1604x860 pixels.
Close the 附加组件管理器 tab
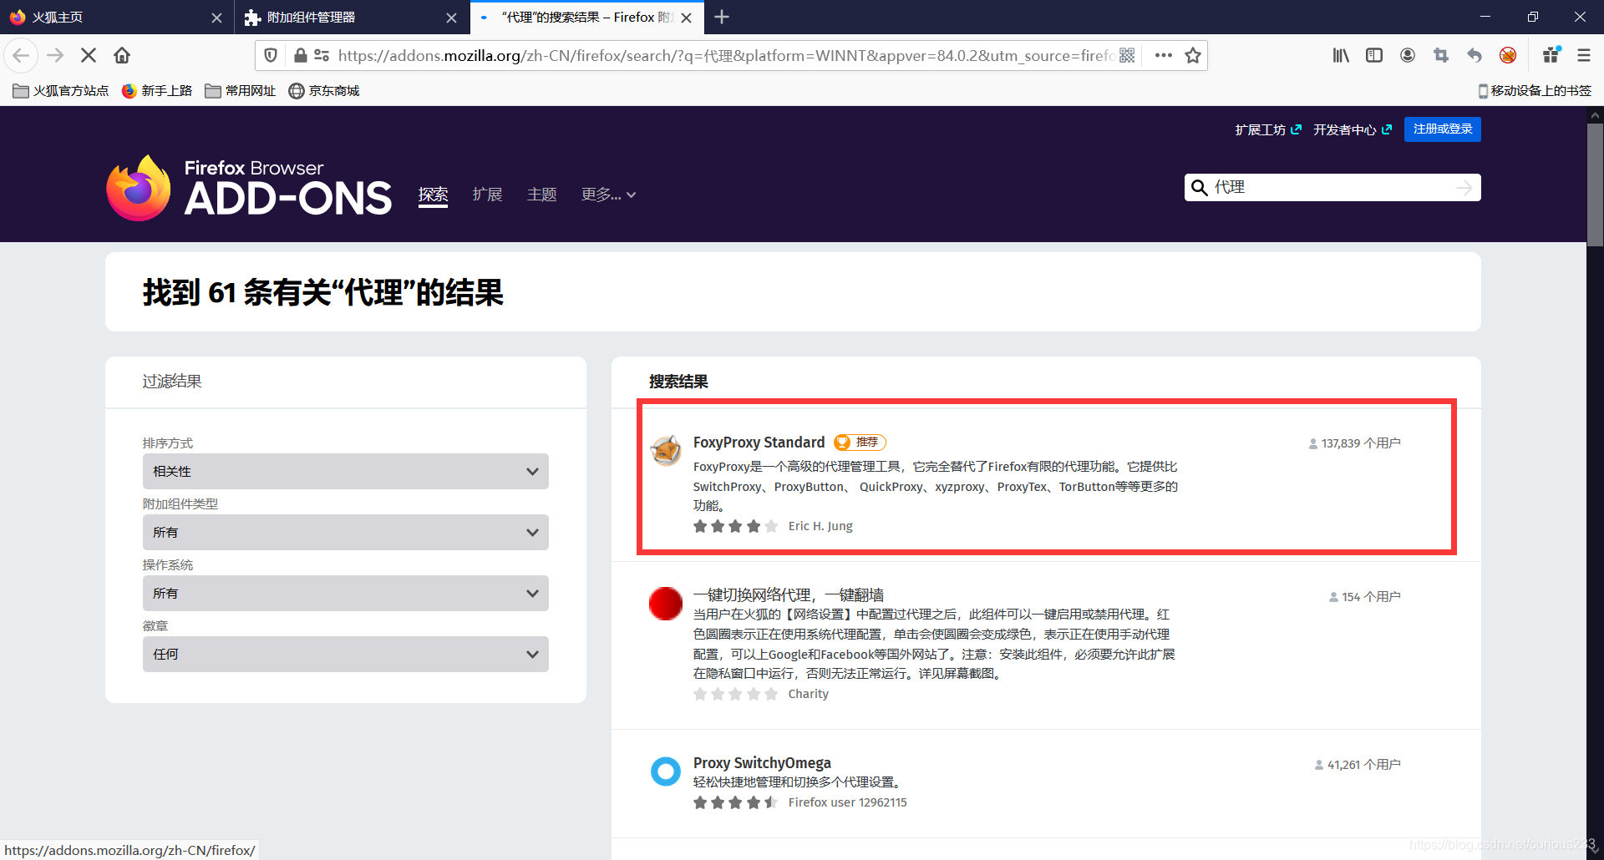[451, 18]
